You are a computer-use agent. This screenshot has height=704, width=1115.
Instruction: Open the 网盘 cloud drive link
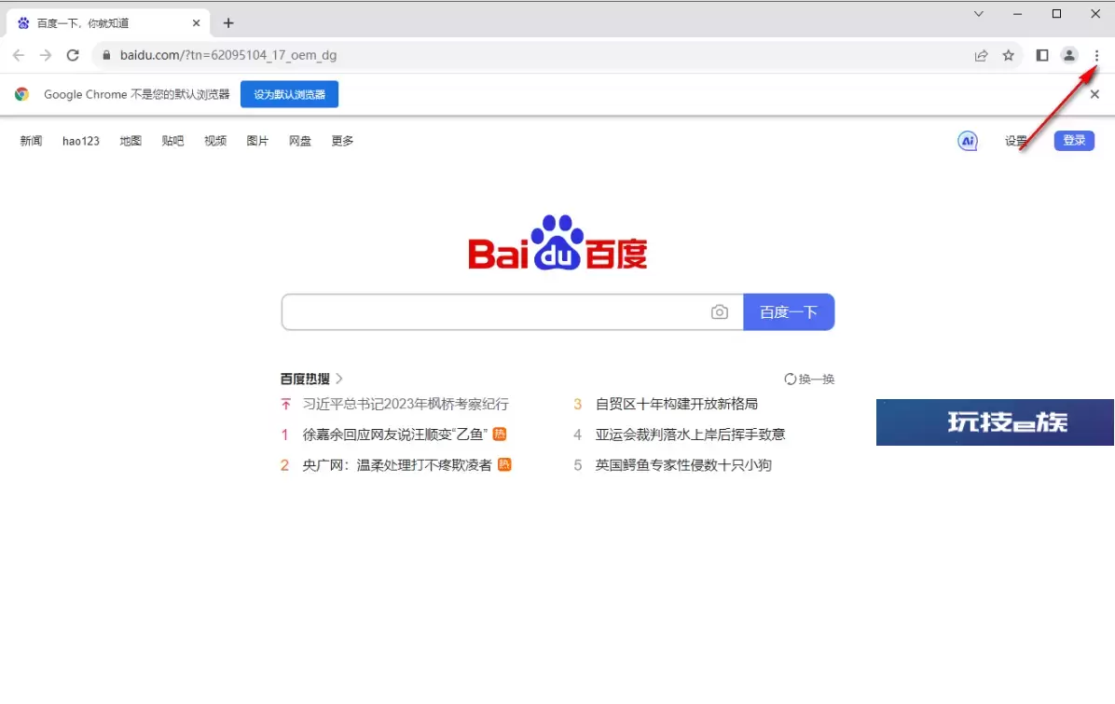pyautogui.click(x=300, y=141)
